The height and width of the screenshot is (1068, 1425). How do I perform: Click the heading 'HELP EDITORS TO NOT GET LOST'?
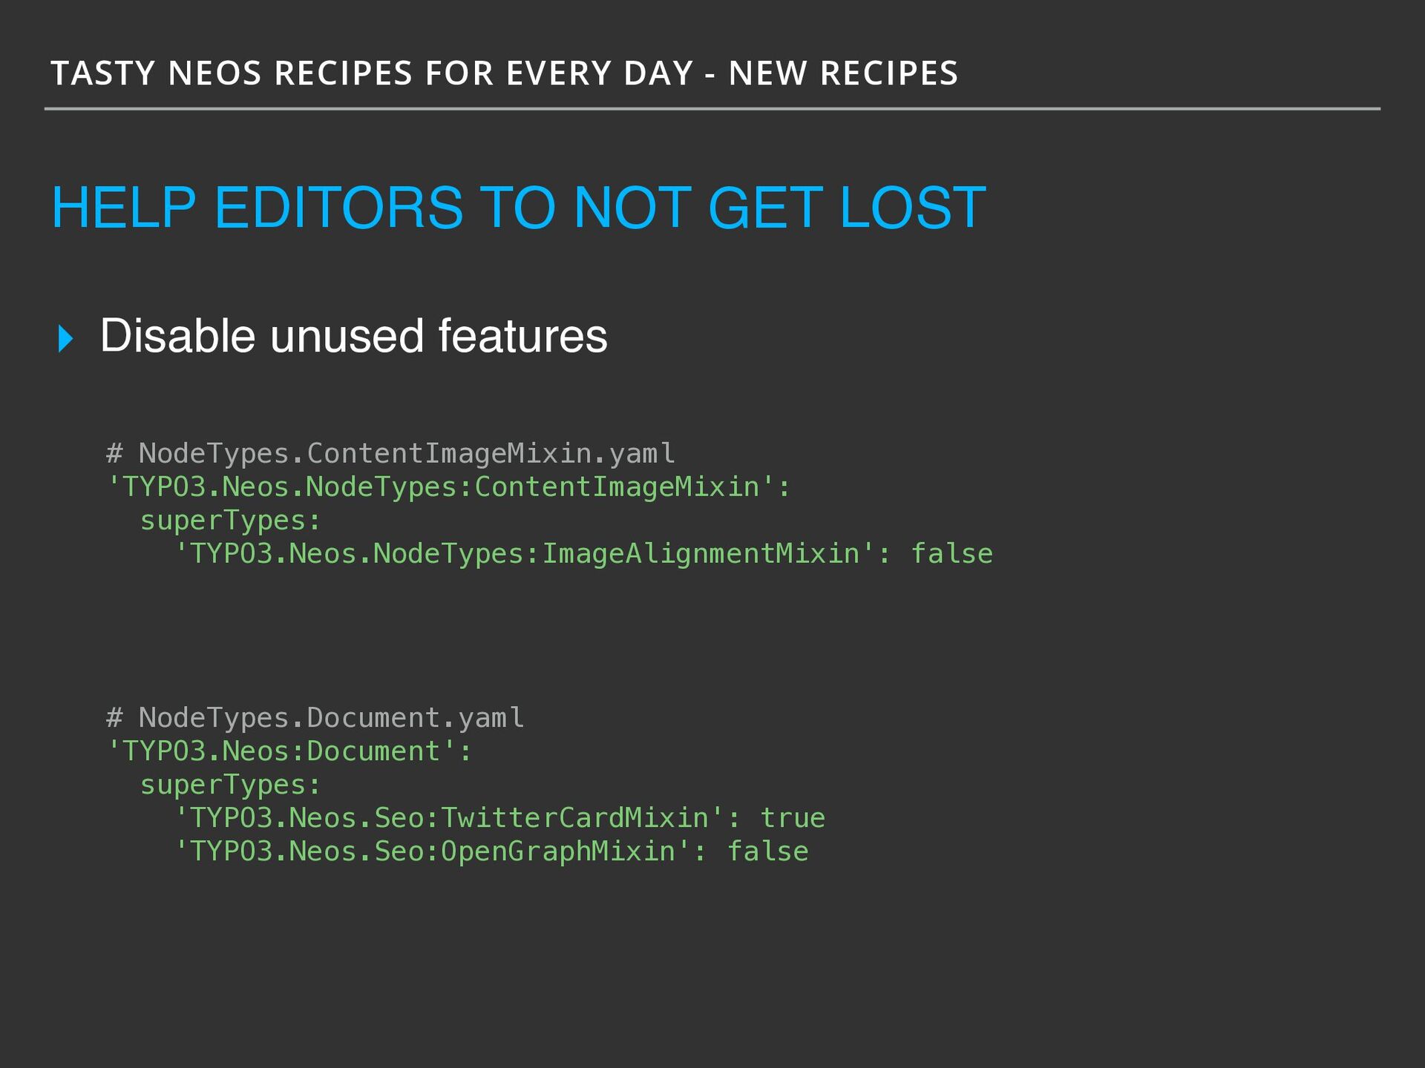click(518, 208)
